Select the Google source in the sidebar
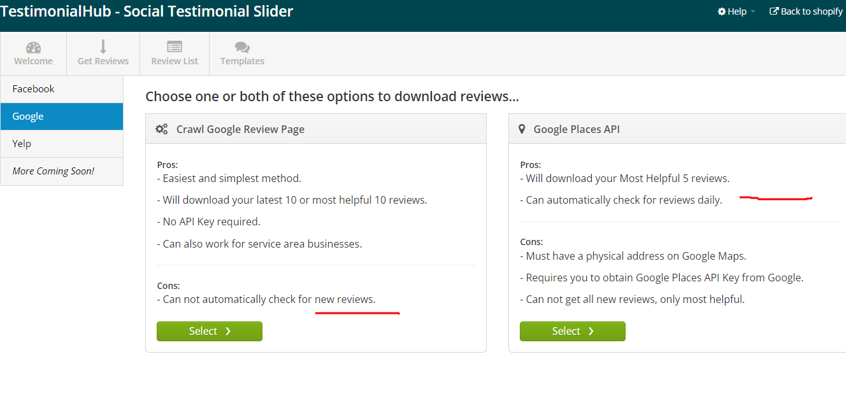The width and height of the screenshot is (846, 401). tap(62, 116)
